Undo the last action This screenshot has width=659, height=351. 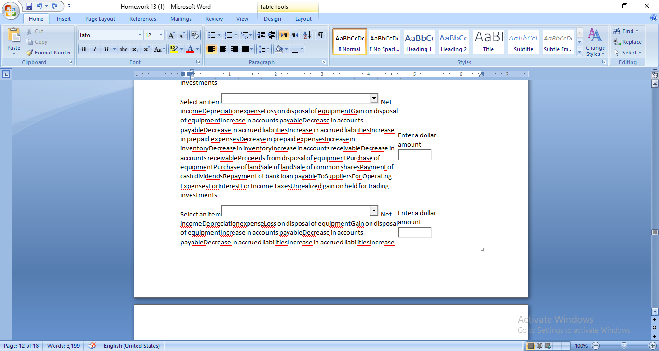pyautogui.click(x=40, y=7)
